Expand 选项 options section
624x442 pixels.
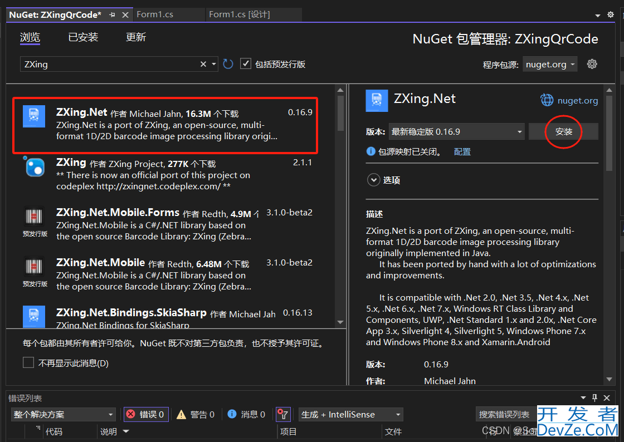pos(373,180)
